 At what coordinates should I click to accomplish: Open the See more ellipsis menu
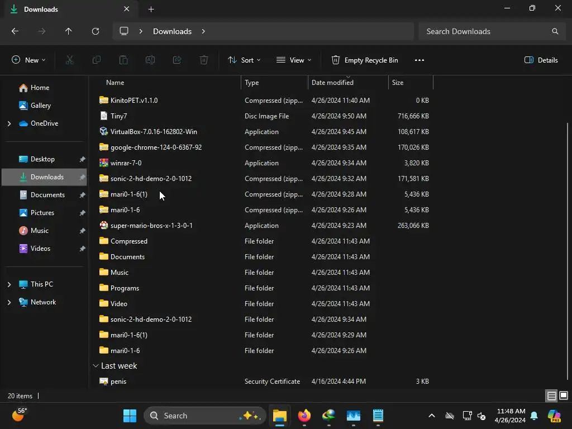(420, 60)
